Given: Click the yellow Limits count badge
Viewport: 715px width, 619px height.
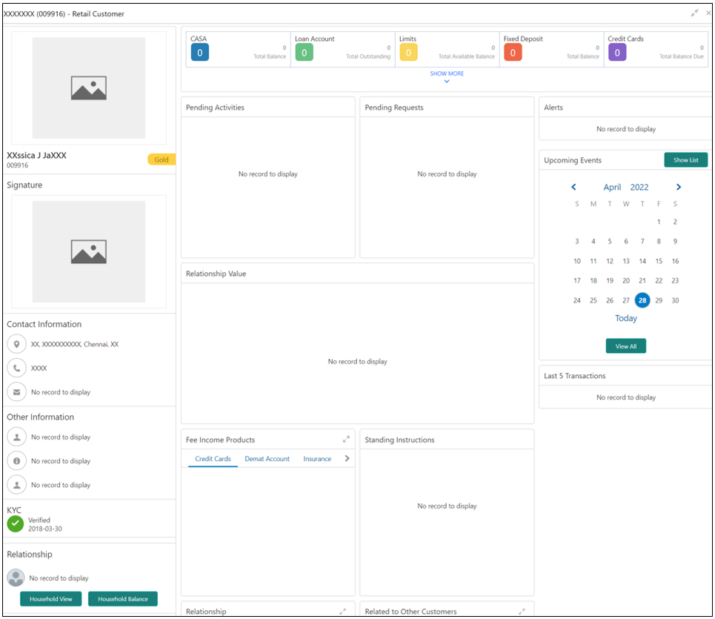Looking at the screenshot, I should [x=408, y=53].
